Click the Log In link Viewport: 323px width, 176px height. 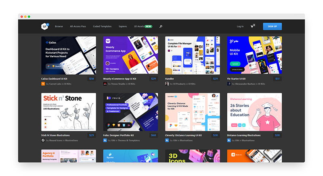tap(240, 26)
